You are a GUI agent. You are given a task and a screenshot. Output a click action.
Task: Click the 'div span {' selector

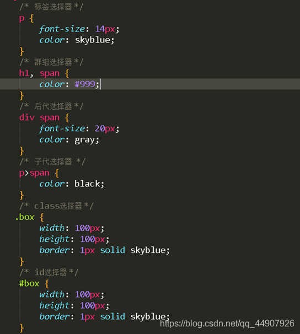point(44,117)
